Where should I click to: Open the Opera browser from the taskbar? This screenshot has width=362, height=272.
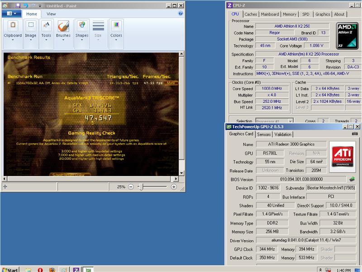[40, 270]
